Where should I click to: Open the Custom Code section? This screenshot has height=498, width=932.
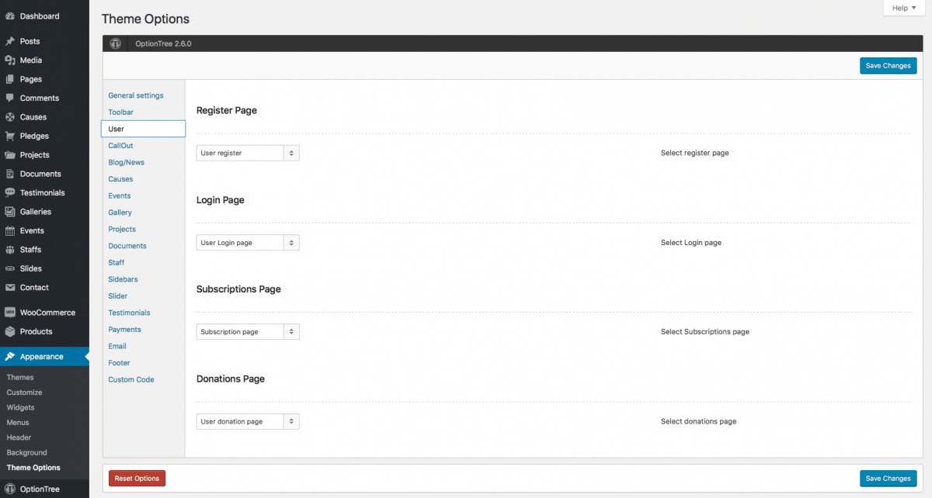[x=130, y=379]
